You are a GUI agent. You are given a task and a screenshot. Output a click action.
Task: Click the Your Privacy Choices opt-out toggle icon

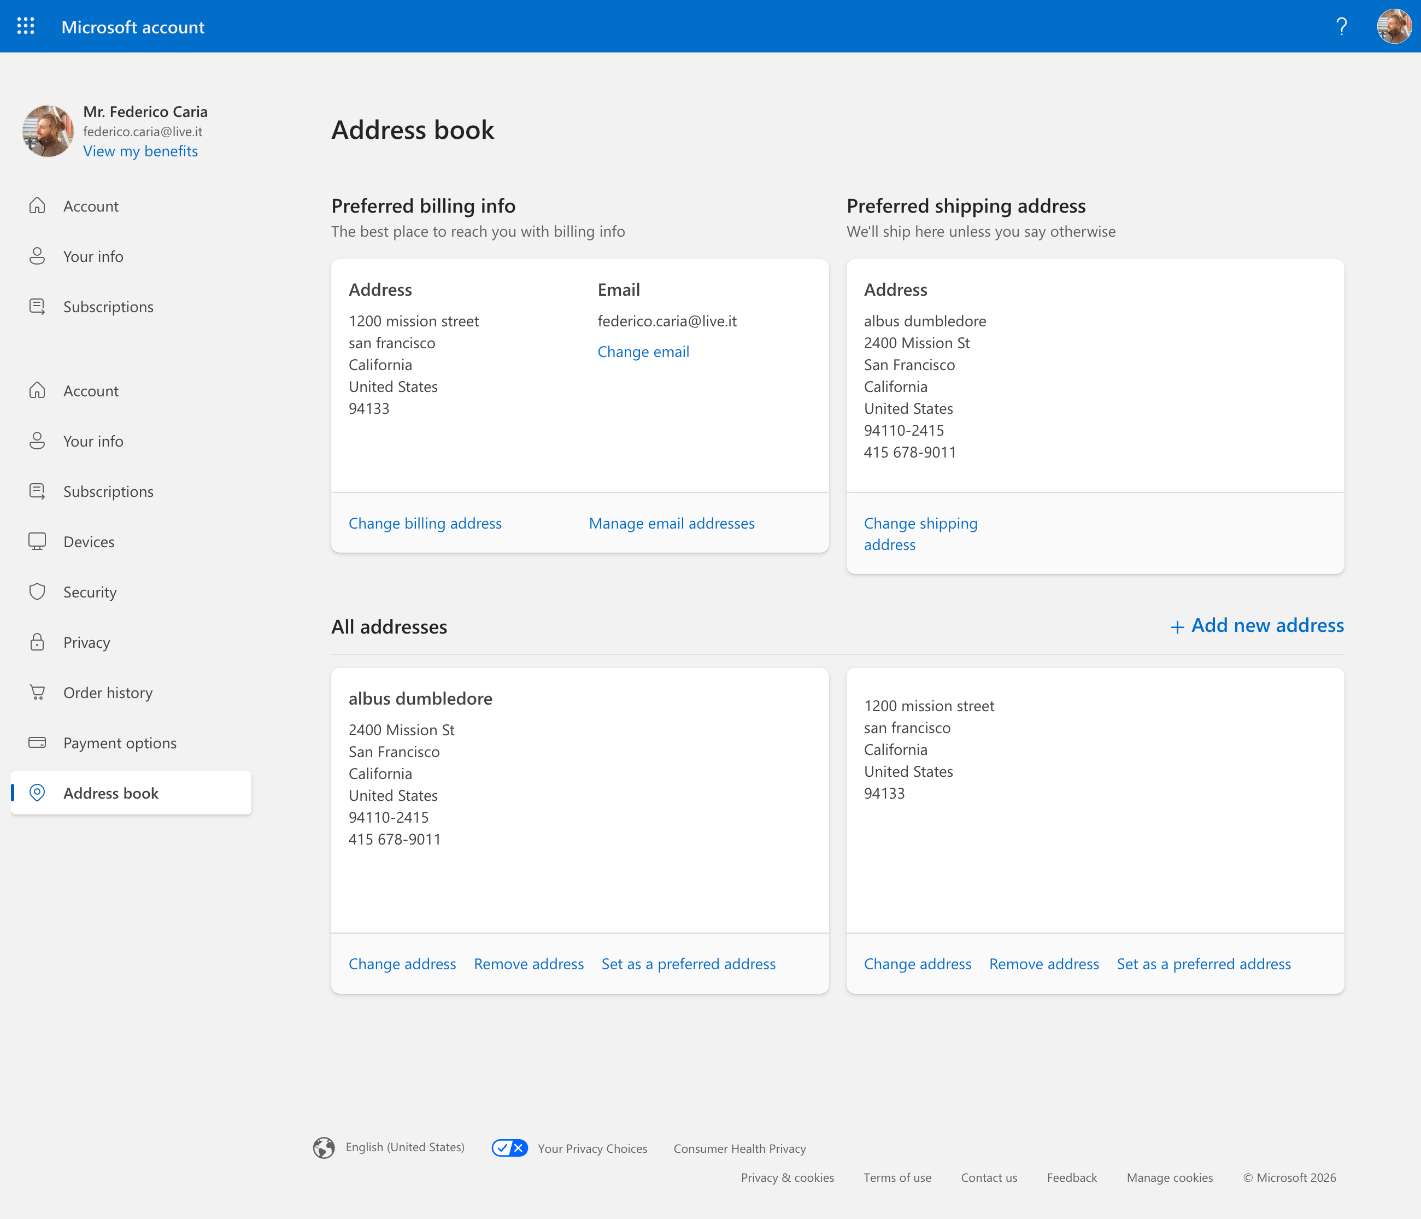click(x=509, y=1147)
